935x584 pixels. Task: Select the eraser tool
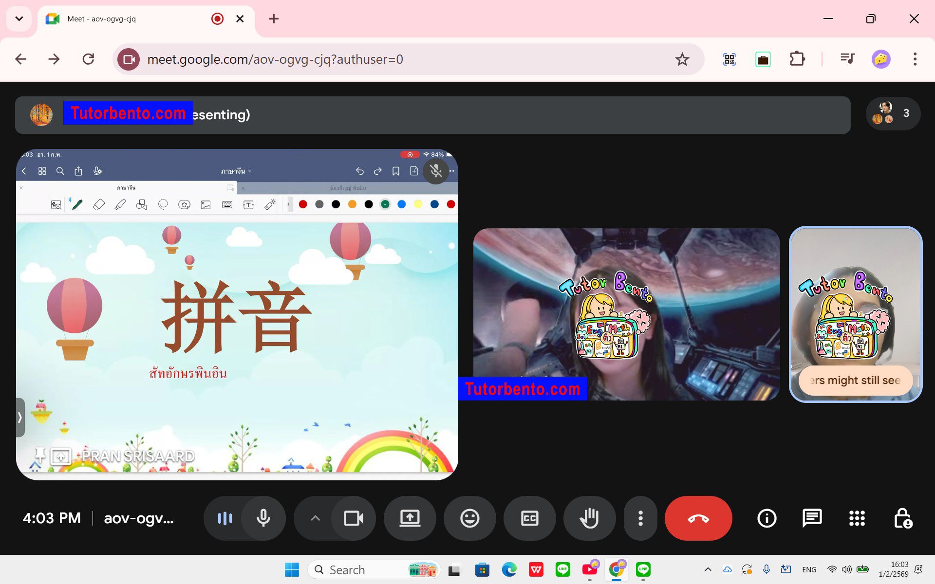pyautogui.click(x=99, y=204)
